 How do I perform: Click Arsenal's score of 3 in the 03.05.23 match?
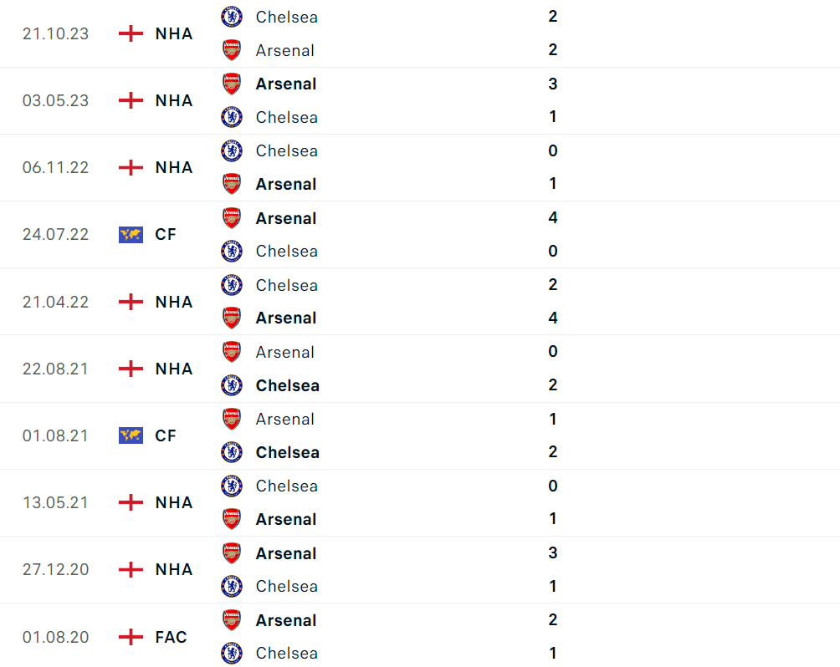[553, 84]
